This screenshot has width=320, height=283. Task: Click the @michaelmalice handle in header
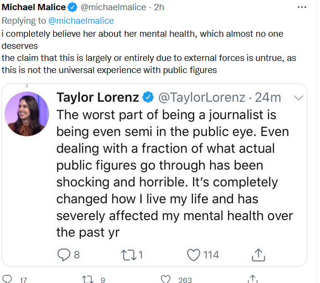tap(113, 7)
